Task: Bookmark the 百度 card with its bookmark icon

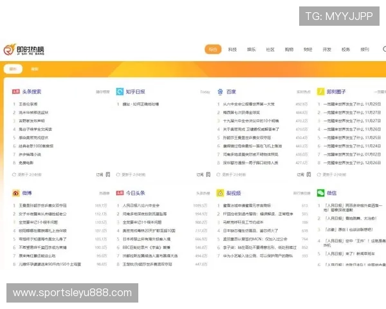Action: coord(309,174)
